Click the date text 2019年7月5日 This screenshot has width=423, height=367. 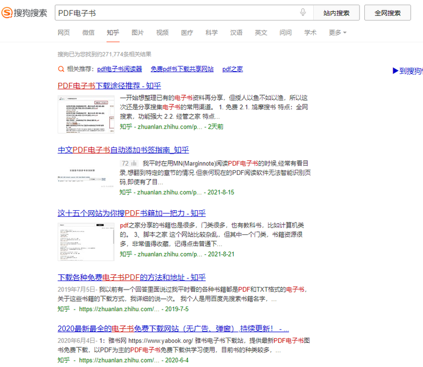point(76,289)
